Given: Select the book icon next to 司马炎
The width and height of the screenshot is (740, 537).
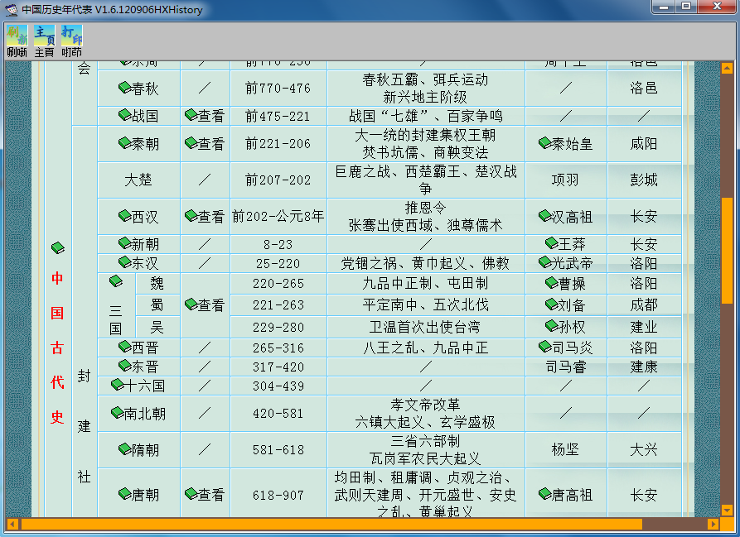Looking at the screenshot, I should point(544,347).
